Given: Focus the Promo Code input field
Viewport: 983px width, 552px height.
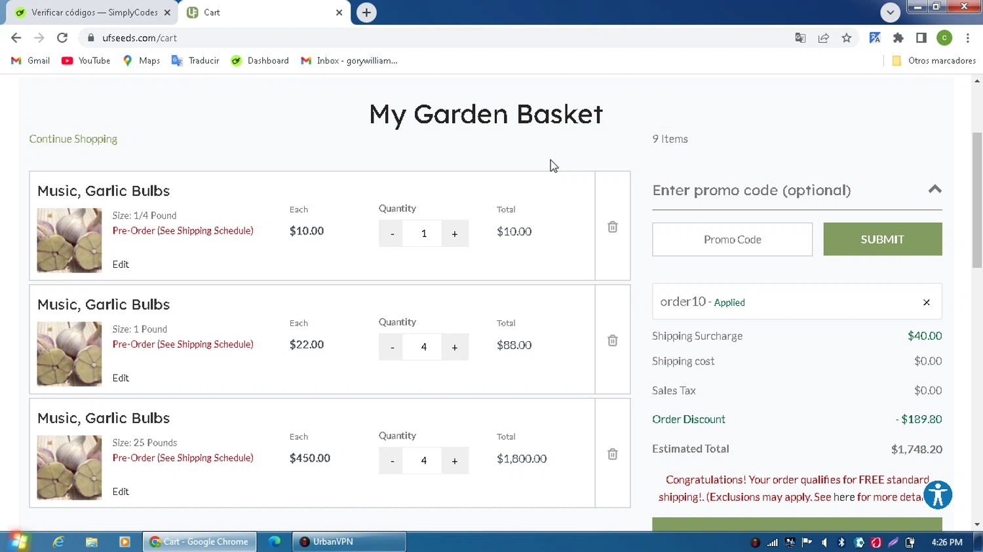Looking at the screenshot, I should [732, 240].
